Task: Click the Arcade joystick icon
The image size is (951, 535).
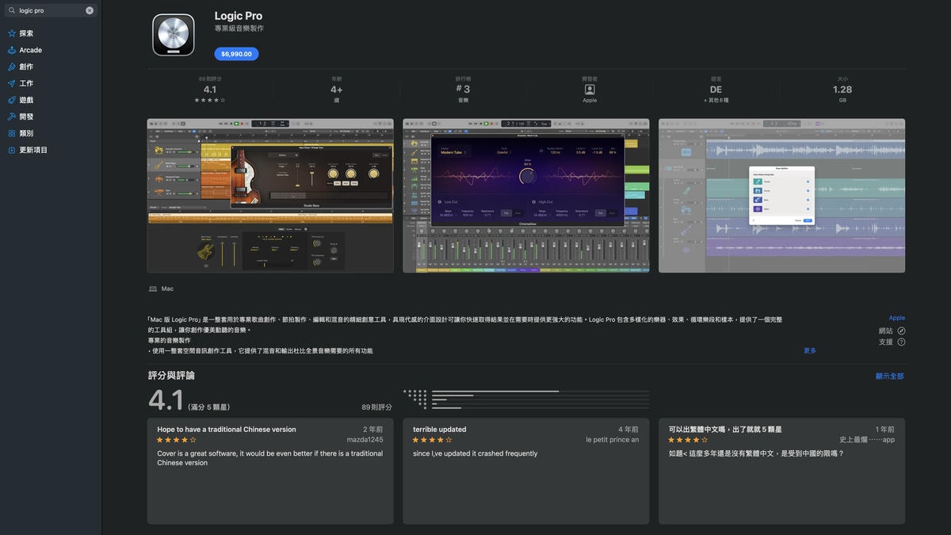Action: [x=12, y=50]
